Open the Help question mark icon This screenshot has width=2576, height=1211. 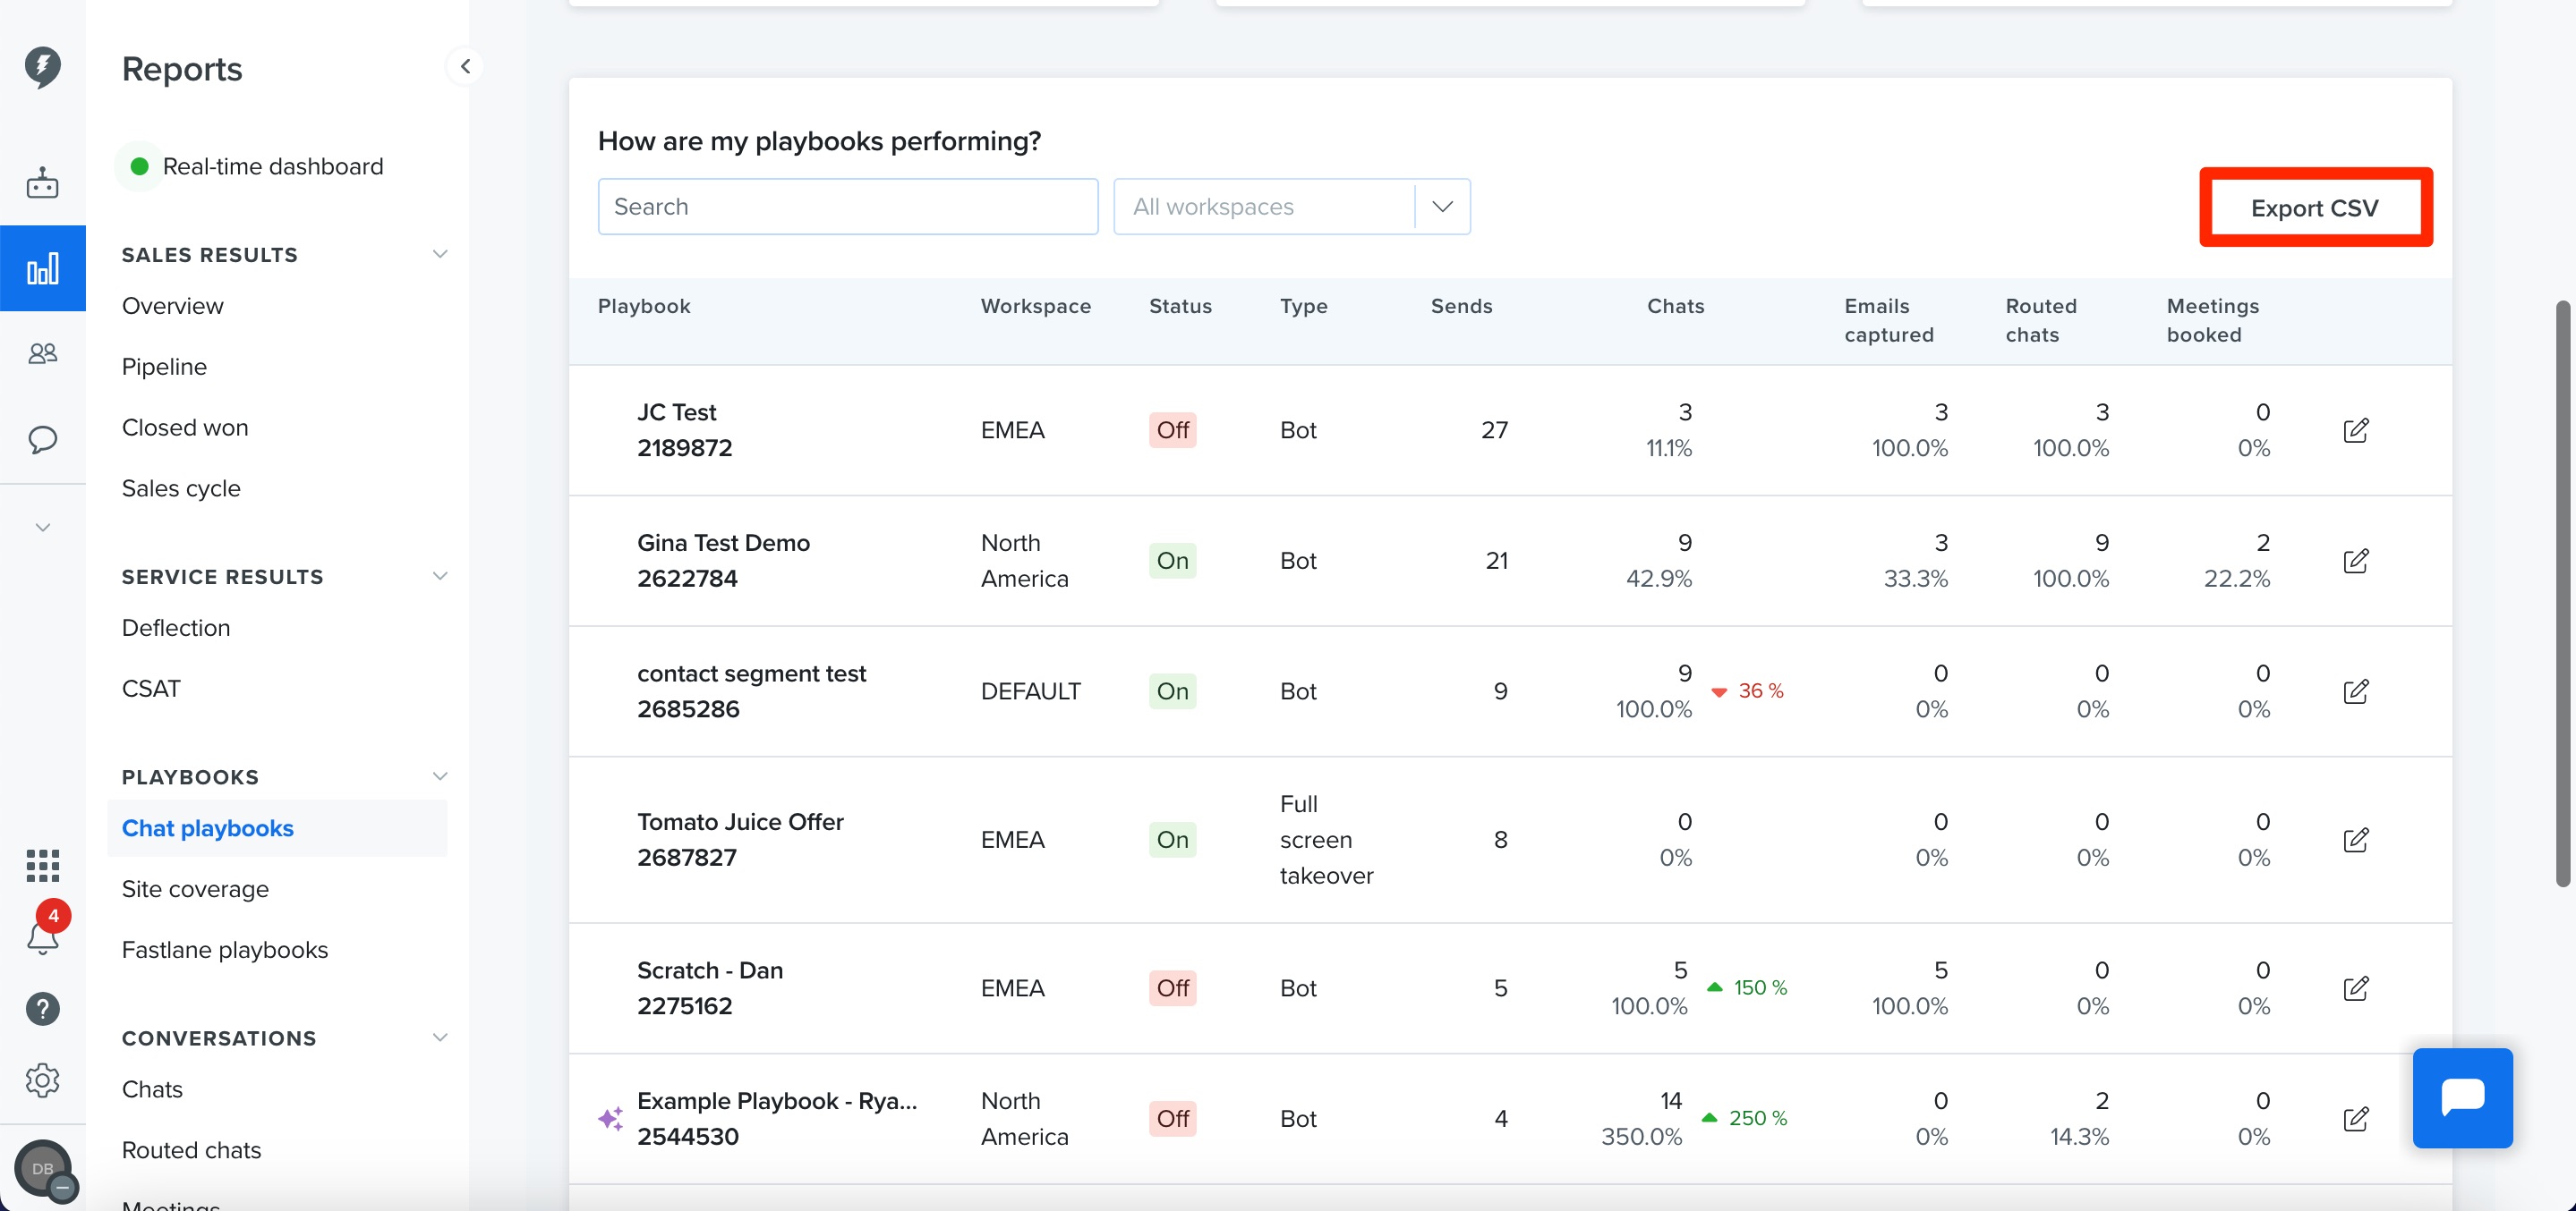point(42,1009)
